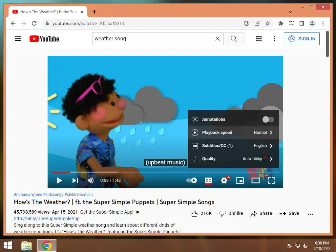Play the video

pos(59,180)
